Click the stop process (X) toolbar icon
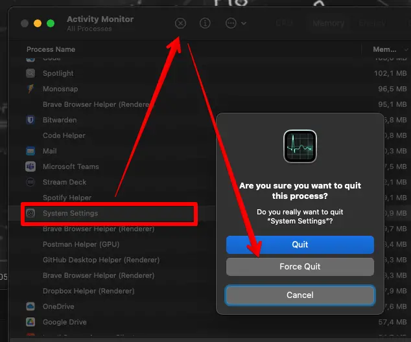Image resolution: width=411 pixels, height=342 pixels. (180, 23)
